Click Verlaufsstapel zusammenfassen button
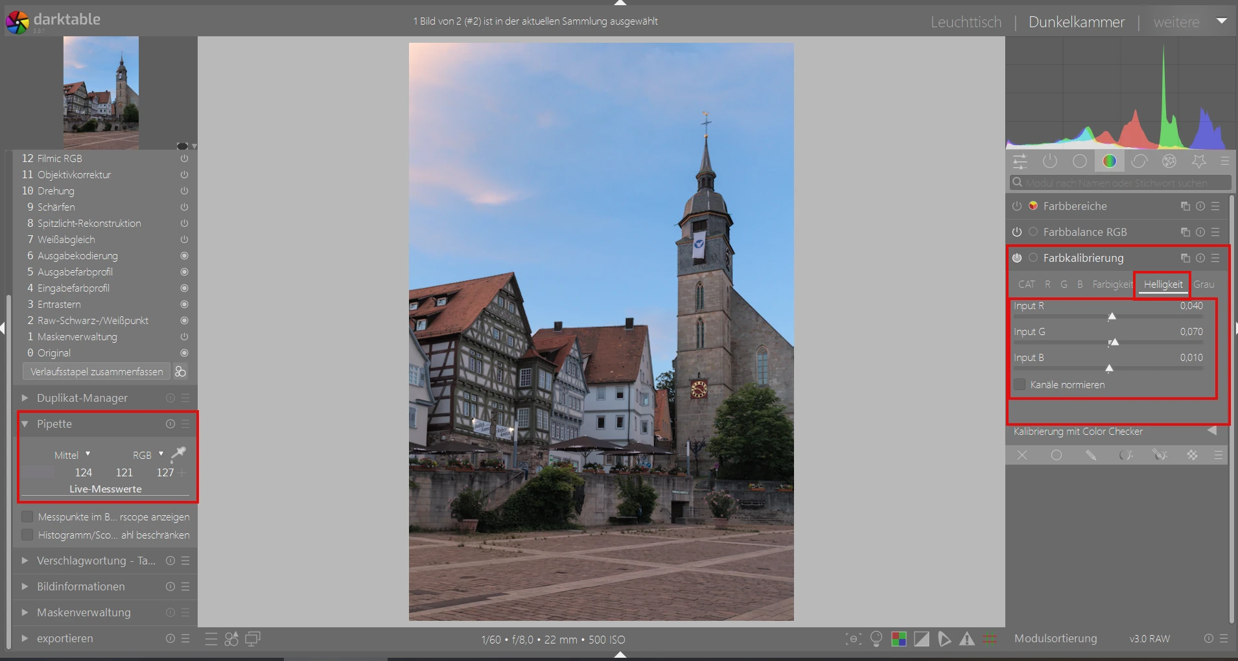 click(x=97, y=371)
